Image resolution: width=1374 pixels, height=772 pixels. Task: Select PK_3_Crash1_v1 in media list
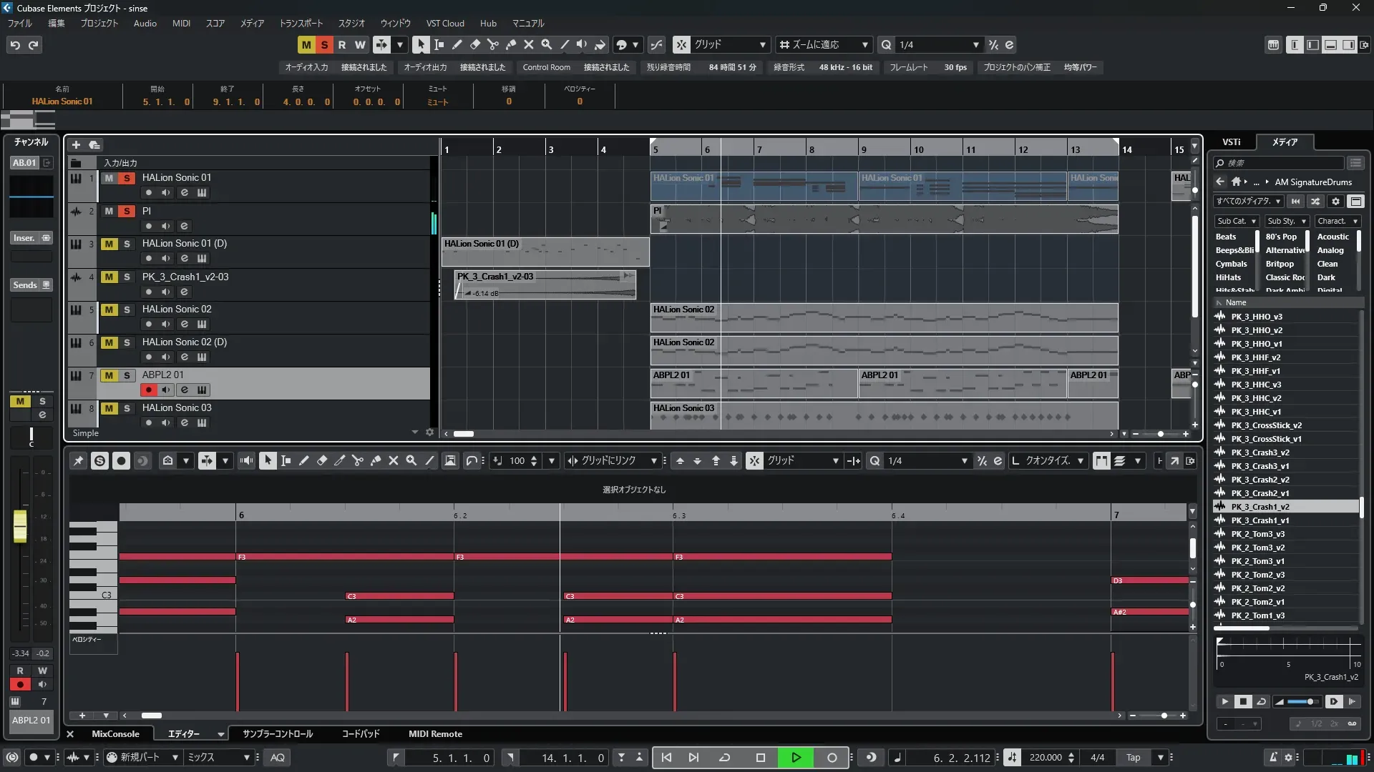click(x=1259, y=520)
